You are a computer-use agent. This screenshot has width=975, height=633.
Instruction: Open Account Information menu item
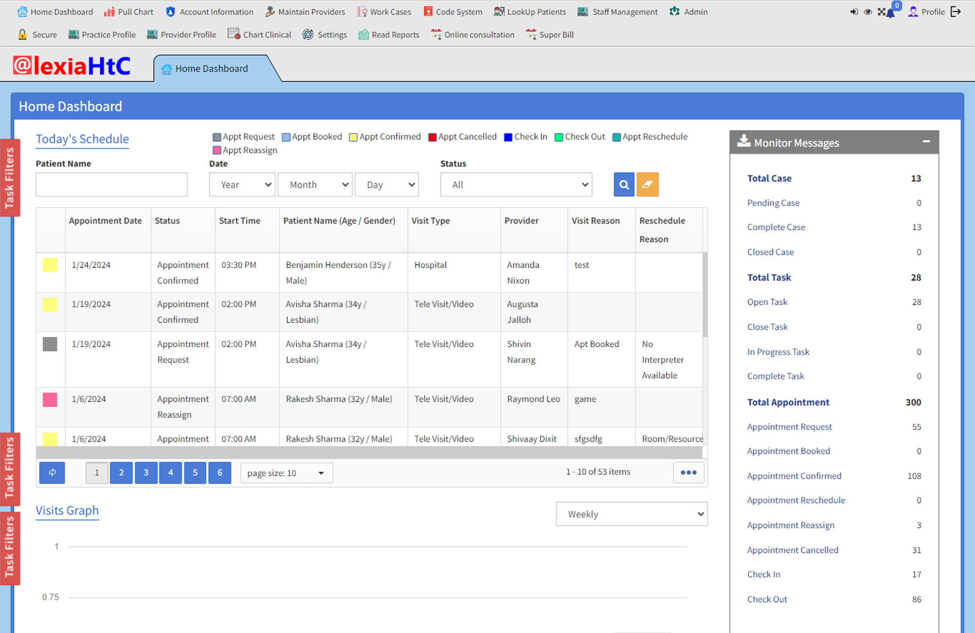(210, 12)
